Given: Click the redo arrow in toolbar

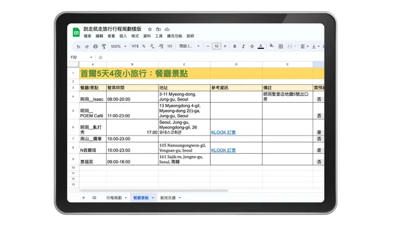Looking at the screenshot, I should click(87, 46).
